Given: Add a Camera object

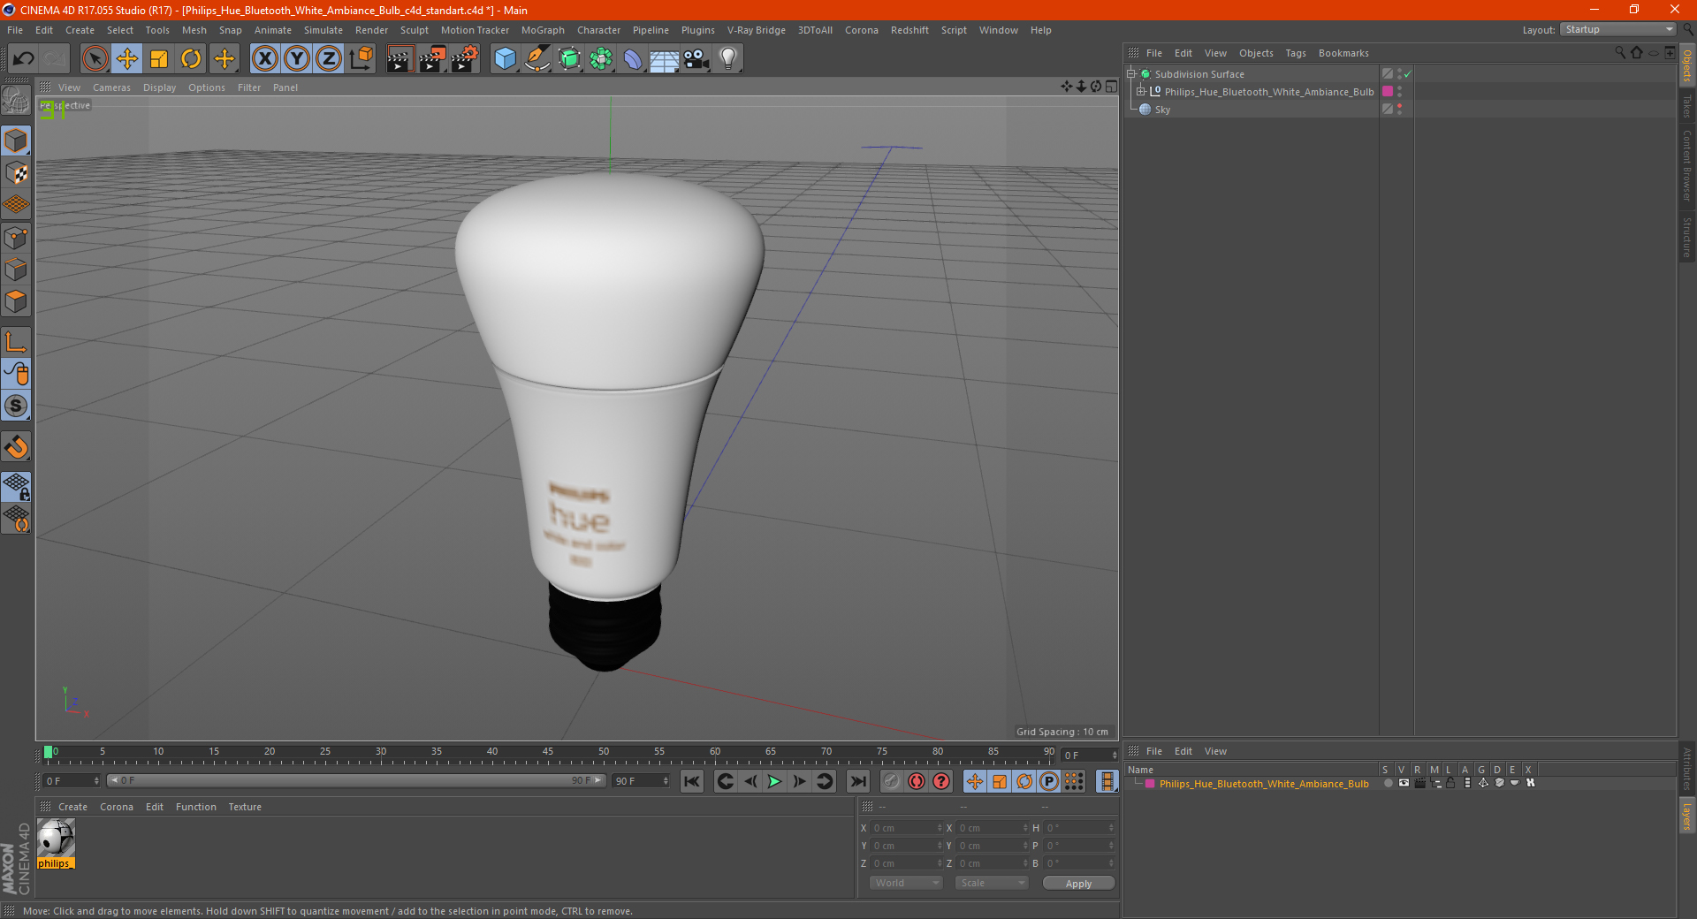Looking at the screenshot, I should click(696, 59).
